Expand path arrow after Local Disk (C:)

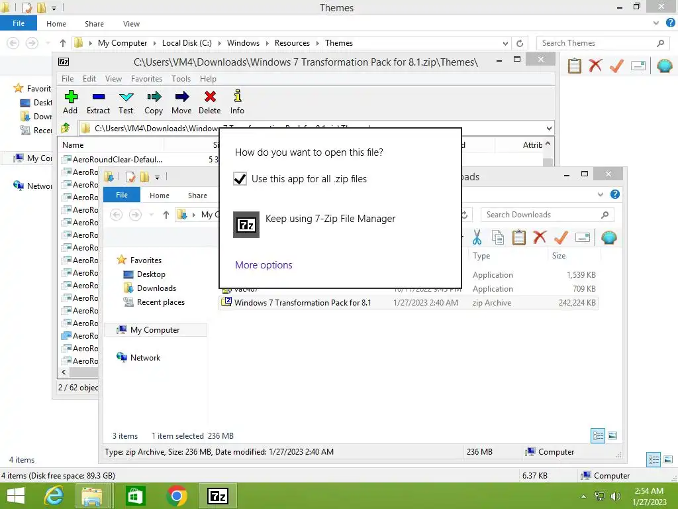pyautogui.click(x=220, y=43)
